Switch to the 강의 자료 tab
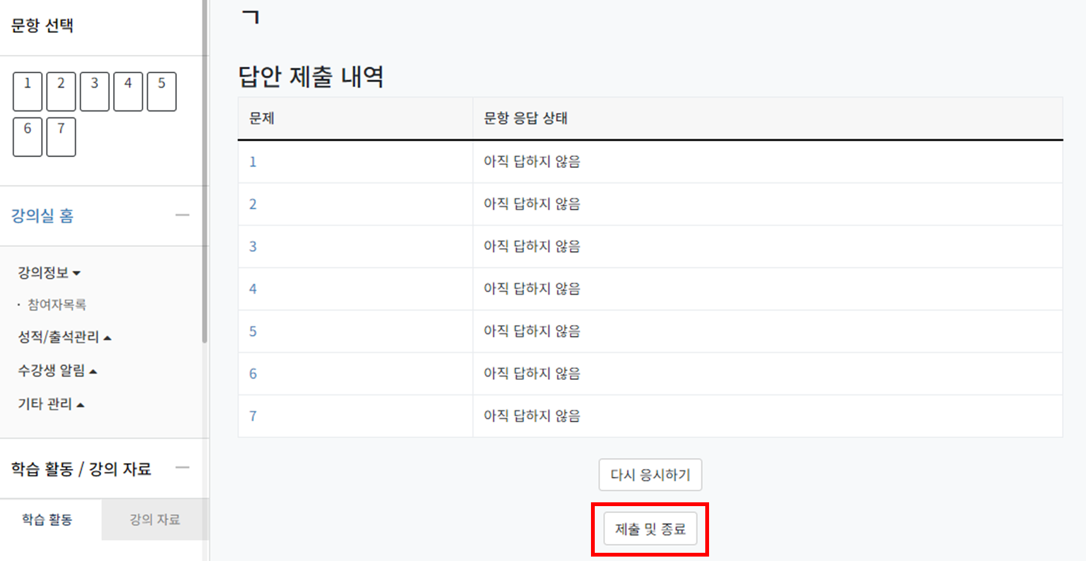This screenshot has width=1086, height=561. (155, 519)
